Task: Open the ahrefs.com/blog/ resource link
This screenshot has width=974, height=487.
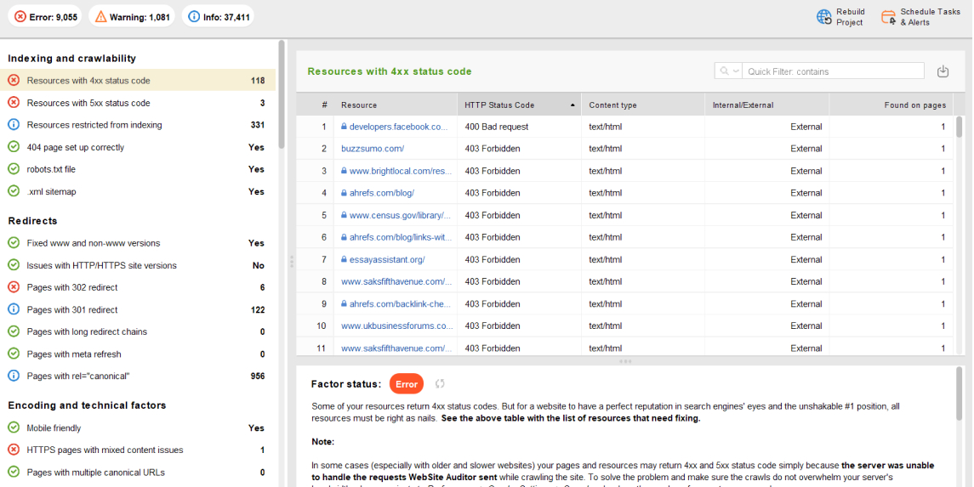Action: [381, 193]
